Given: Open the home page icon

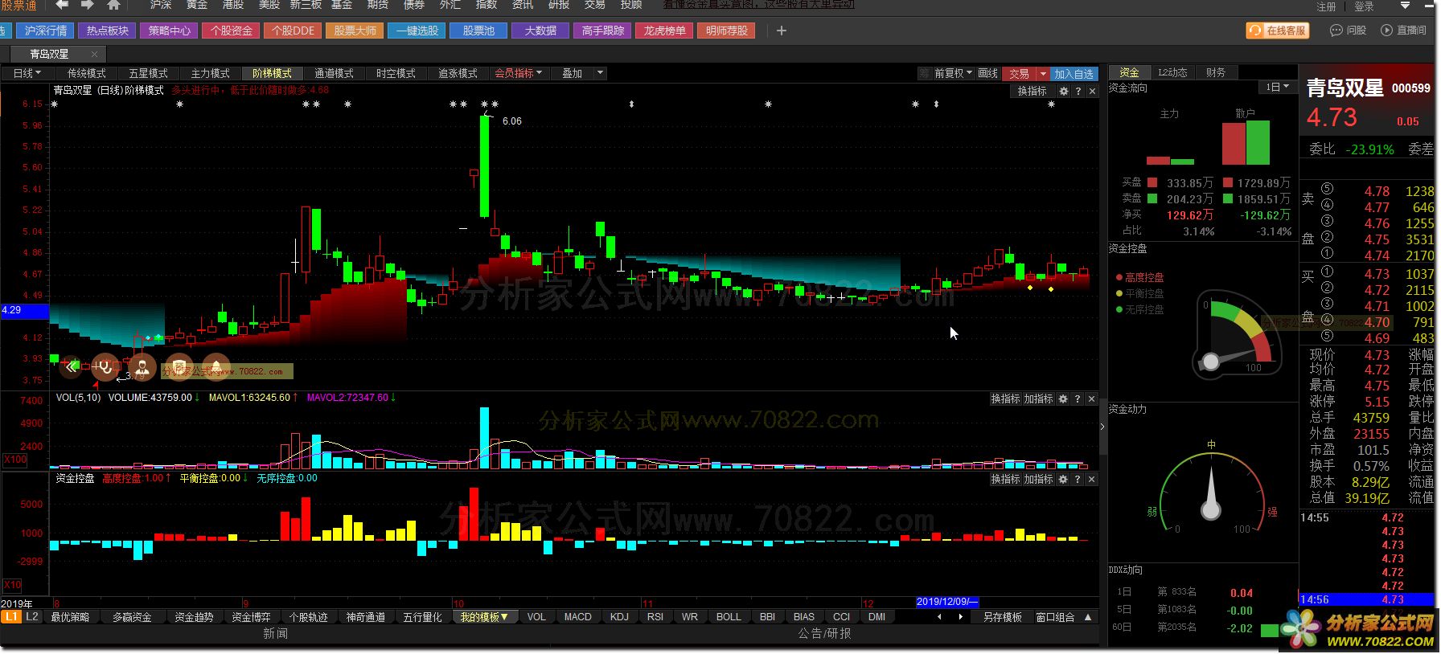Looking at the screenshot, I should 113,5.
